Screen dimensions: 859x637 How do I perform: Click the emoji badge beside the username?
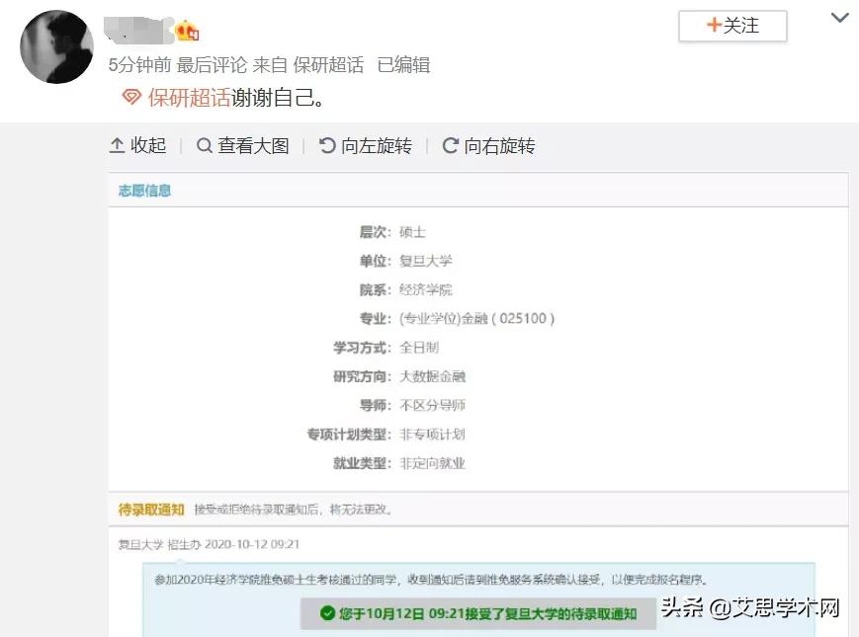coord(183,29)
